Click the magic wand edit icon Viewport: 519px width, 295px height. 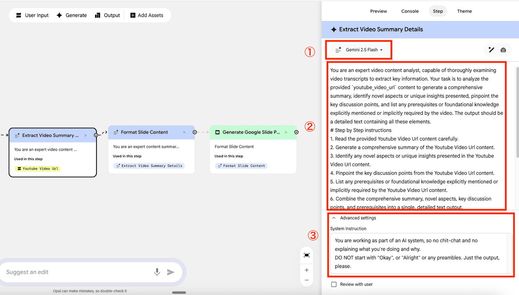click(491, 50)
